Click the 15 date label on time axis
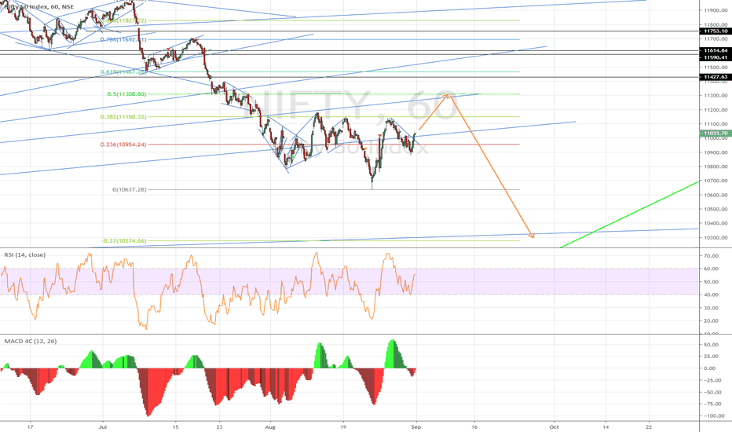The image size is (732, 432). click(x=175, y=427)
